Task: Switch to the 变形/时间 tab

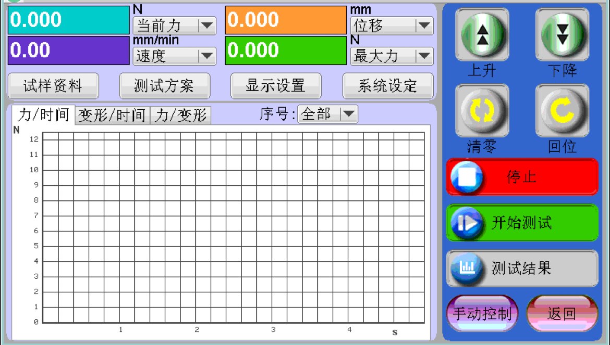Action: pos(112,116)
